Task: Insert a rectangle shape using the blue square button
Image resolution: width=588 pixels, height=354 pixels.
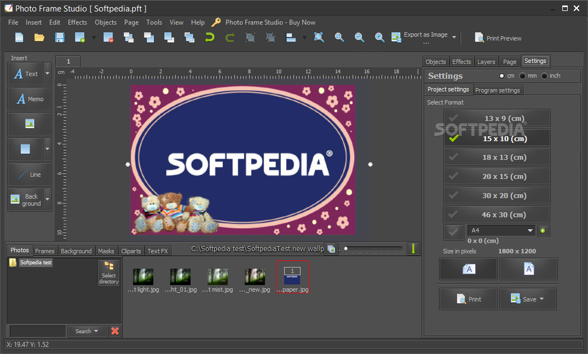Action: click(x=25, y=149)
